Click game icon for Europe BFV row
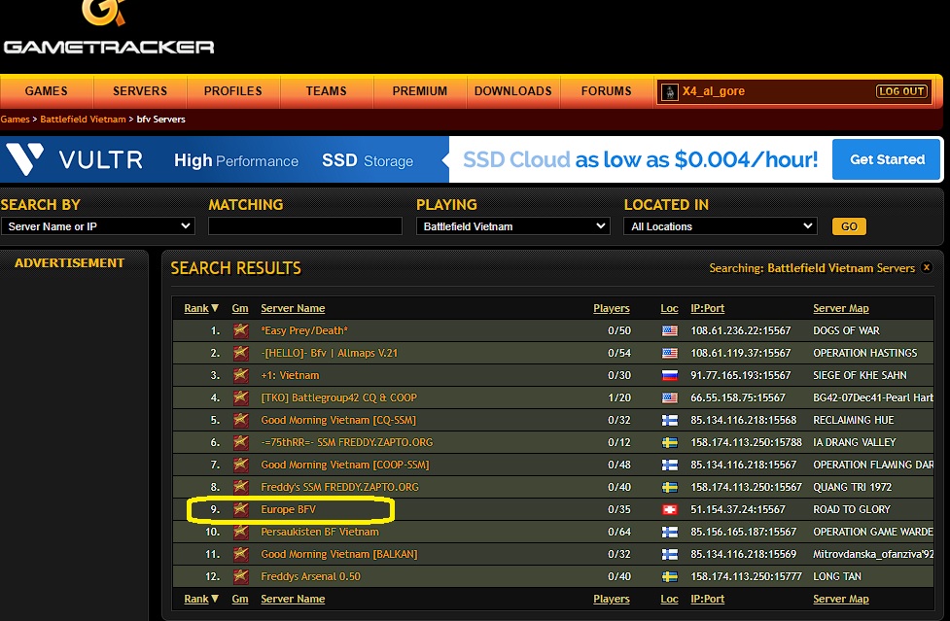The height and width of the screenshot is (621, 950). (x=240, y=509)
